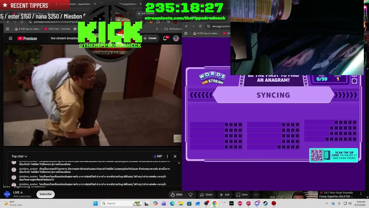The height and width of the screenshot is (208, 369).
Task: Open File Explorer from the taskbar
Action: [181, 203]
